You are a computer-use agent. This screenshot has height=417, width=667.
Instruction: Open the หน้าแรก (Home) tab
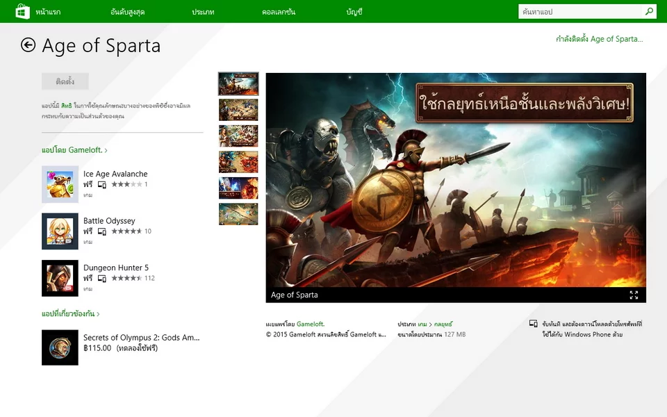48,12
